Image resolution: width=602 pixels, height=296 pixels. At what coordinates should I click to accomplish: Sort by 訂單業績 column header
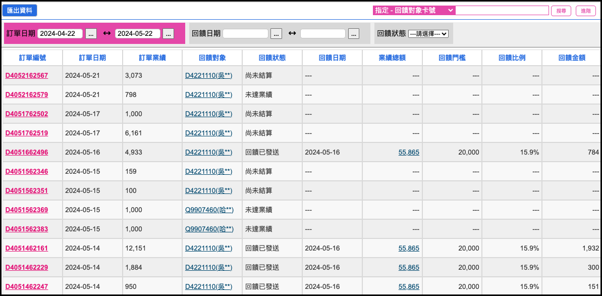tap(152, 58)
